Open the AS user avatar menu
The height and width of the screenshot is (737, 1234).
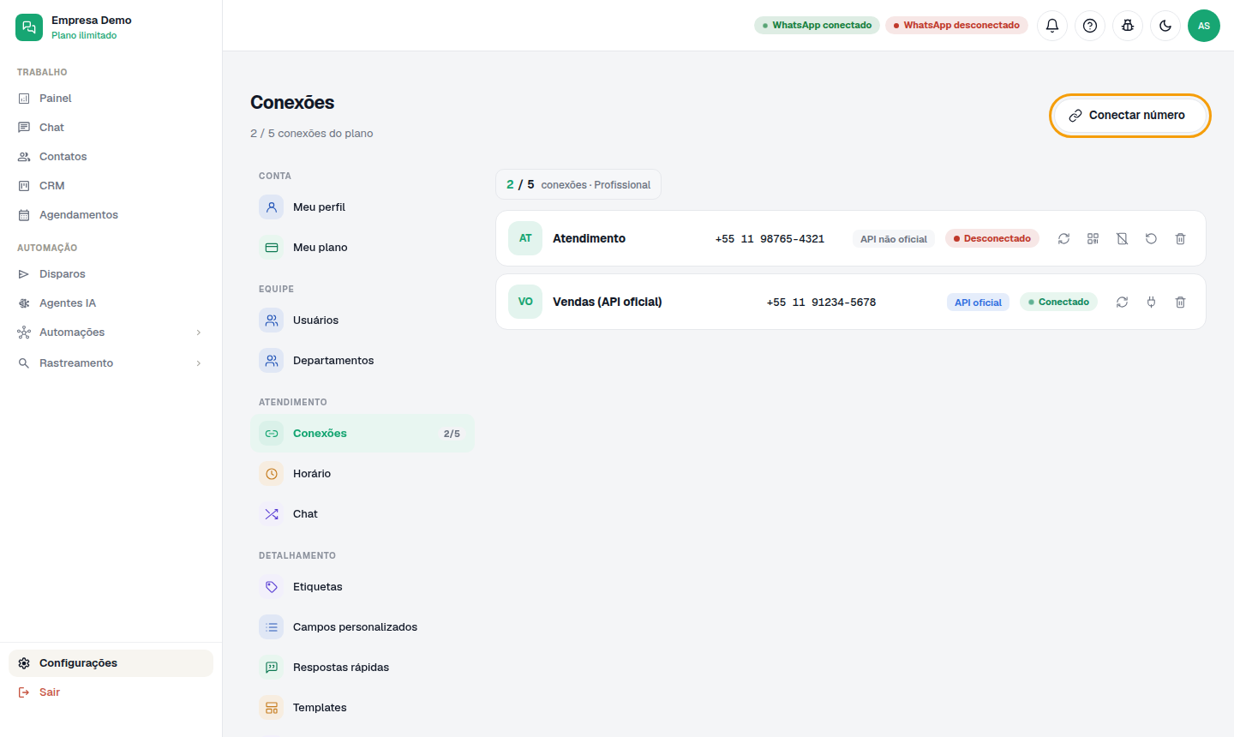pyautogui.click(x=1204, y=26)
